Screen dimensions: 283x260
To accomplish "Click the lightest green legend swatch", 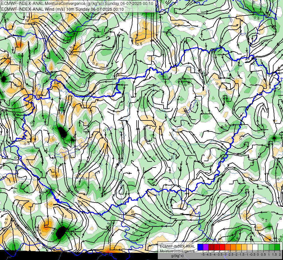I will [x=261, y=247].
